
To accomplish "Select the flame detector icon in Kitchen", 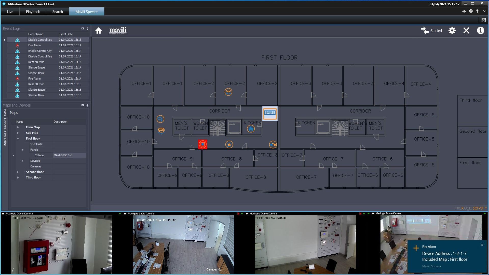I will [251, 129].
